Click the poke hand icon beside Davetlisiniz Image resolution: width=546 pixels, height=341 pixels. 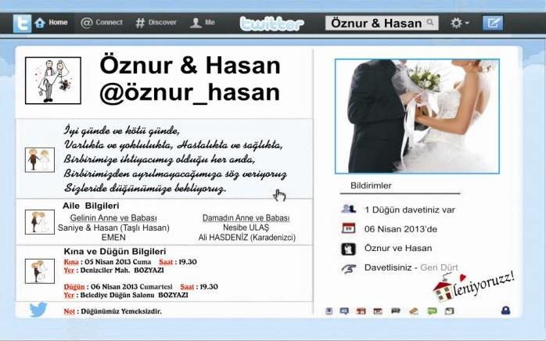[x=349, y=268]
